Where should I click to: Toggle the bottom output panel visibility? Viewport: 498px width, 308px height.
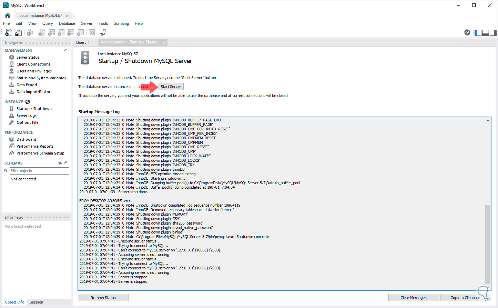click(486, 33)
